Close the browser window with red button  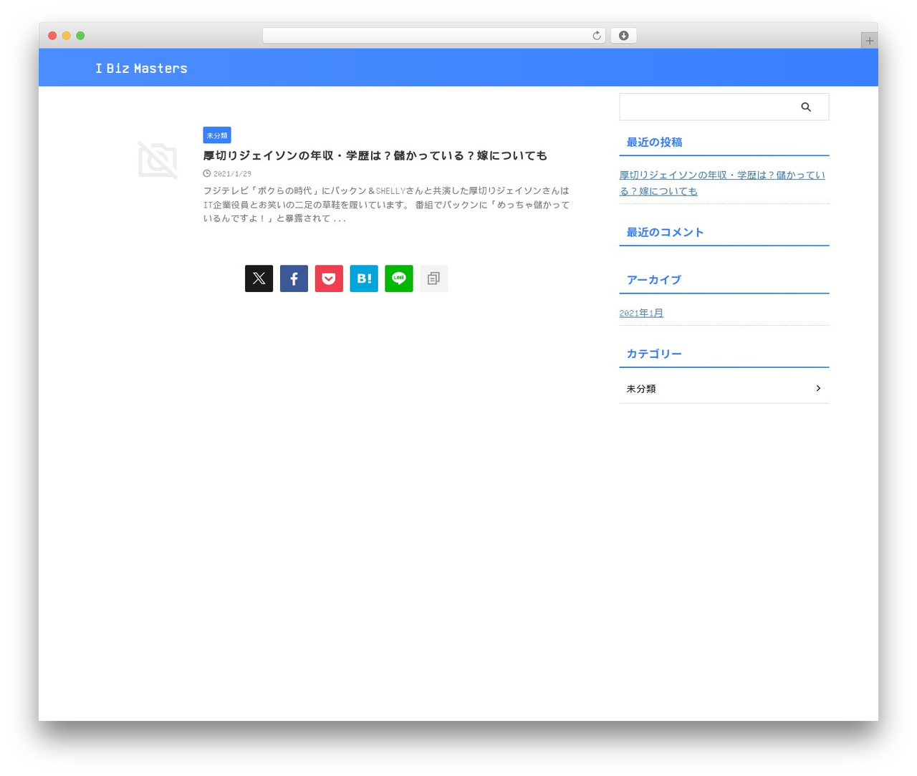[x=52, y=36]
